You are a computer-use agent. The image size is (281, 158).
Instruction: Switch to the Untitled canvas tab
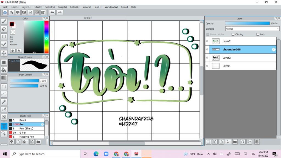pyautogui.click(x=88, y=18)
